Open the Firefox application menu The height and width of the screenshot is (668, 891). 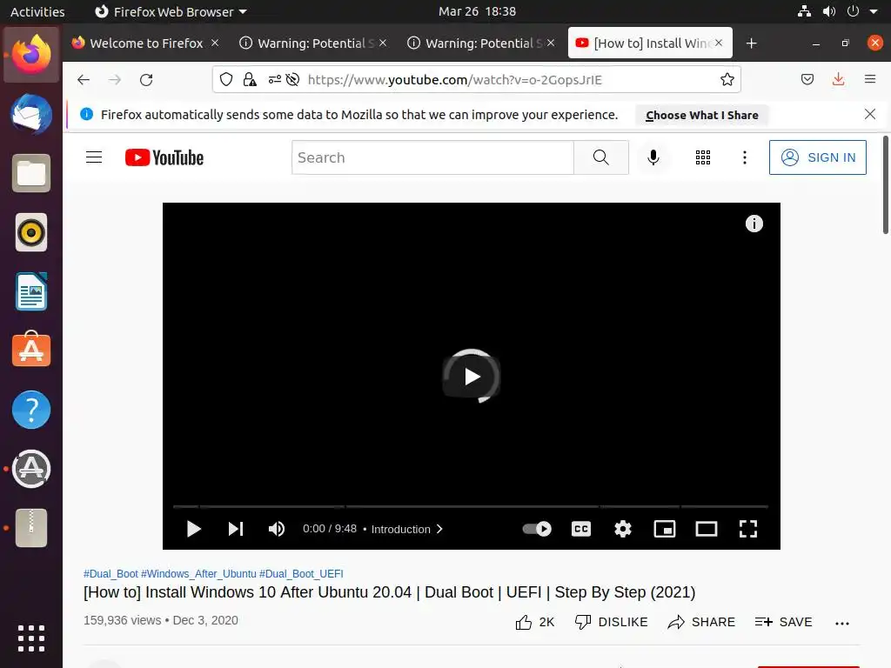click(870, 79)
